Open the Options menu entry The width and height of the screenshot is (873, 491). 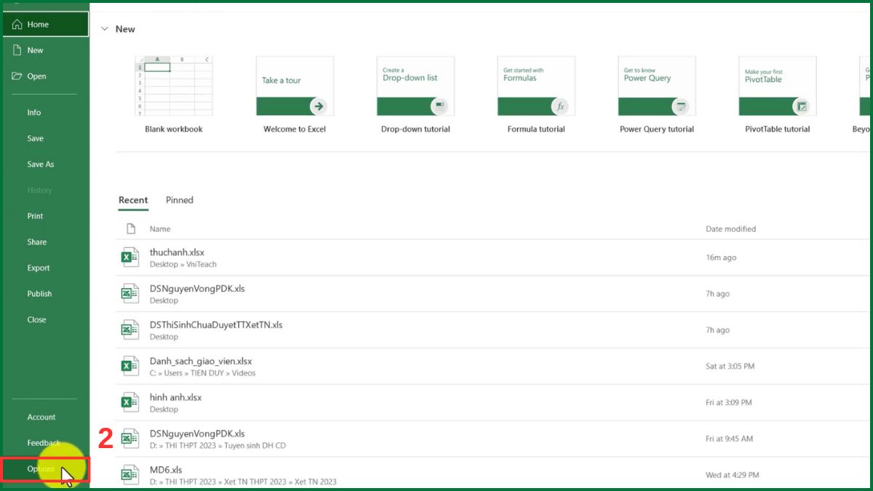(41, 469)
